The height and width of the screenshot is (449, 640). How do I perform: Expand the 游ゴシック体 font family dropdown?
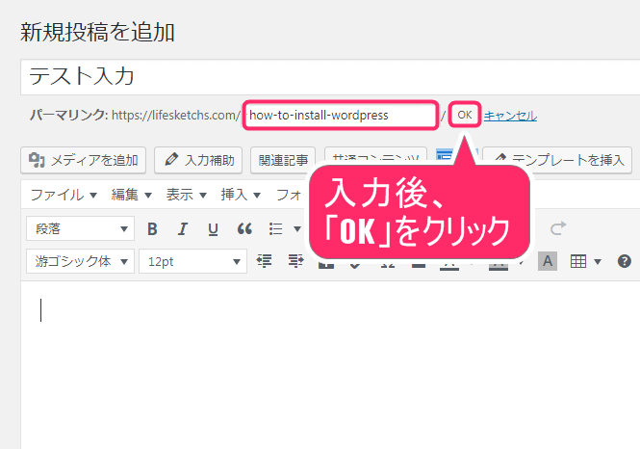pos(81,261)
